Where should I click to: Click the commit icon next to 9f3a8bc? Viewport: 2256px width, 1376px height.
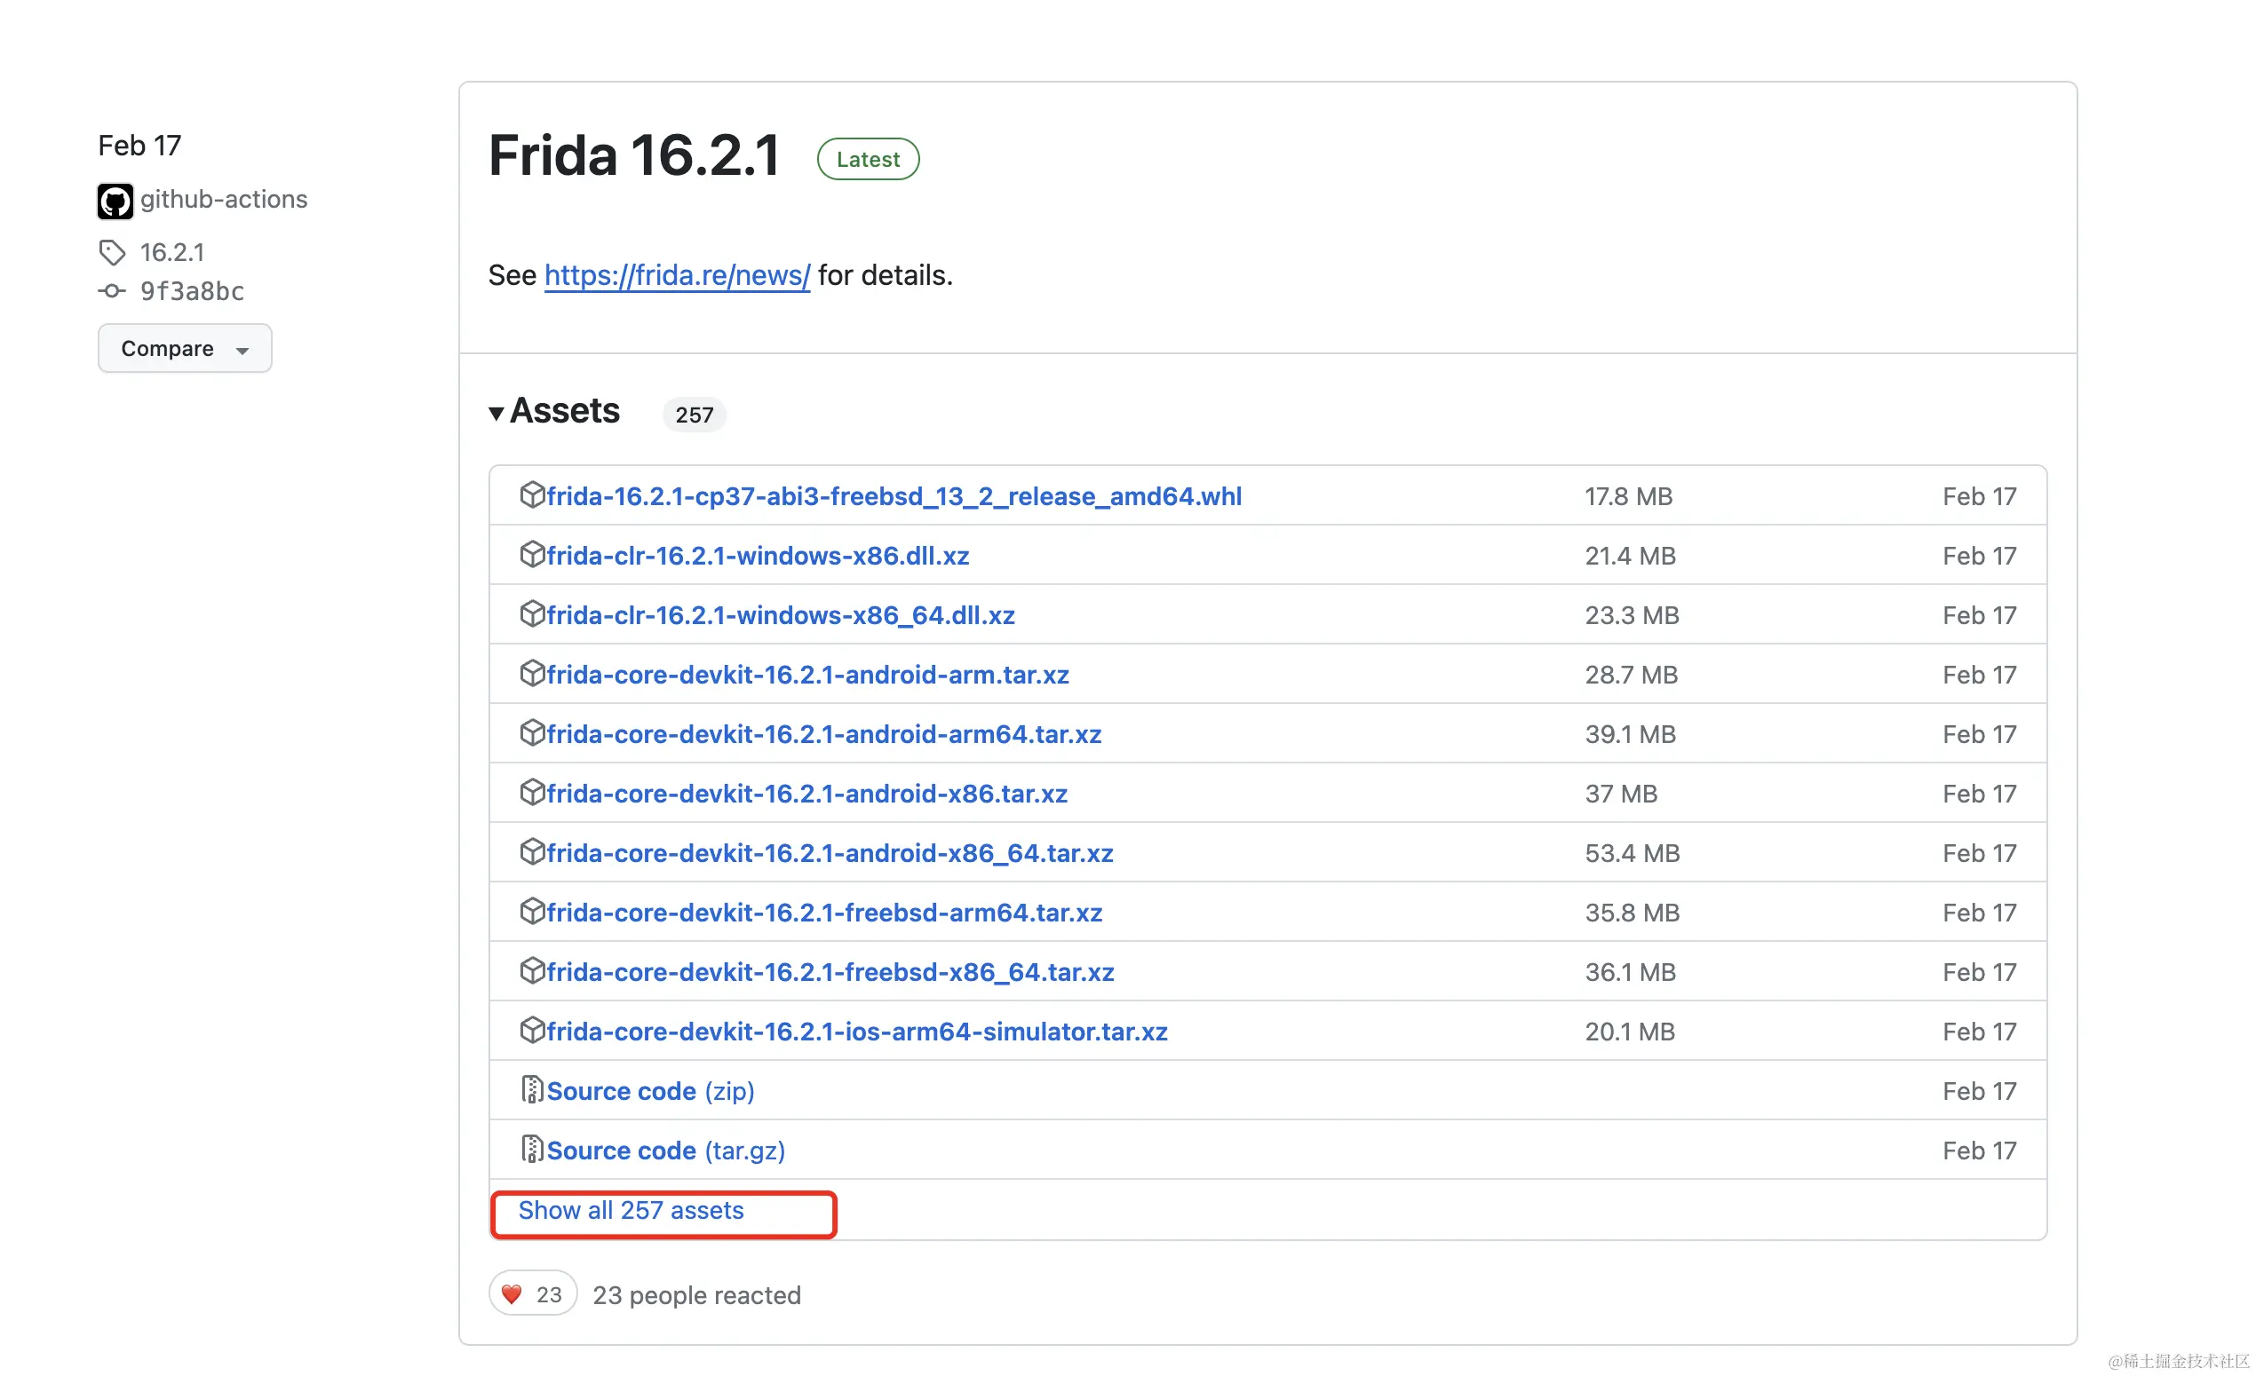coord(112,291)
